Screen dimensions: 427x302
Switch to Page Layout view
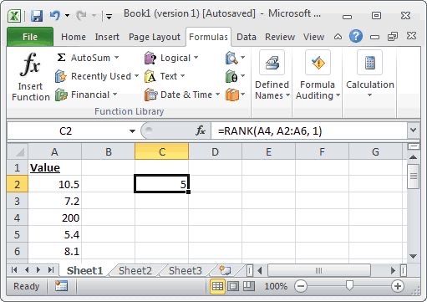tap(233, 286)
